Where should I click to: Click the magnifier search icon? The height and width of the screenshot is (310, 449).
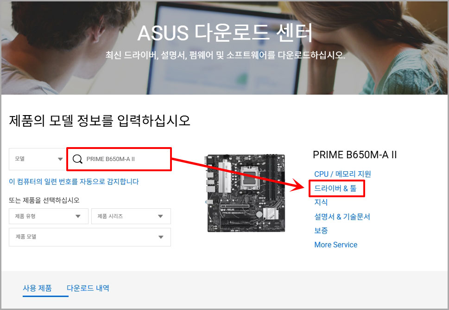click(x=77, y=159)
